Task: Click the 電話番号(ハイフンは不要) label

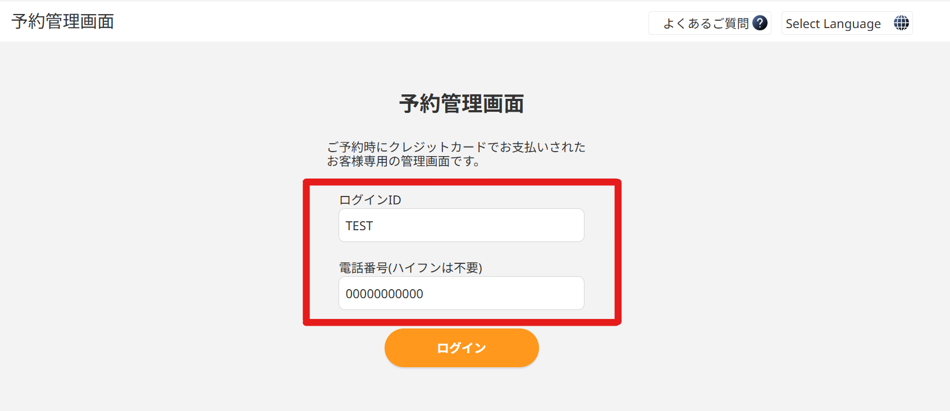Action: (x=410, y=268)
